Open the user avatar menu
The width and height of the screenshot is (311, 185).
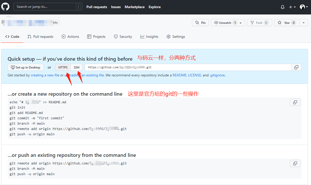point(304,7)
